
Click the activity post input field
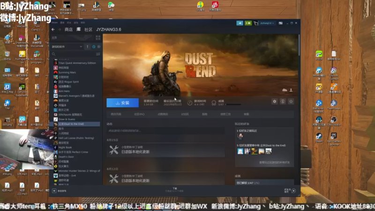point(165,131)
